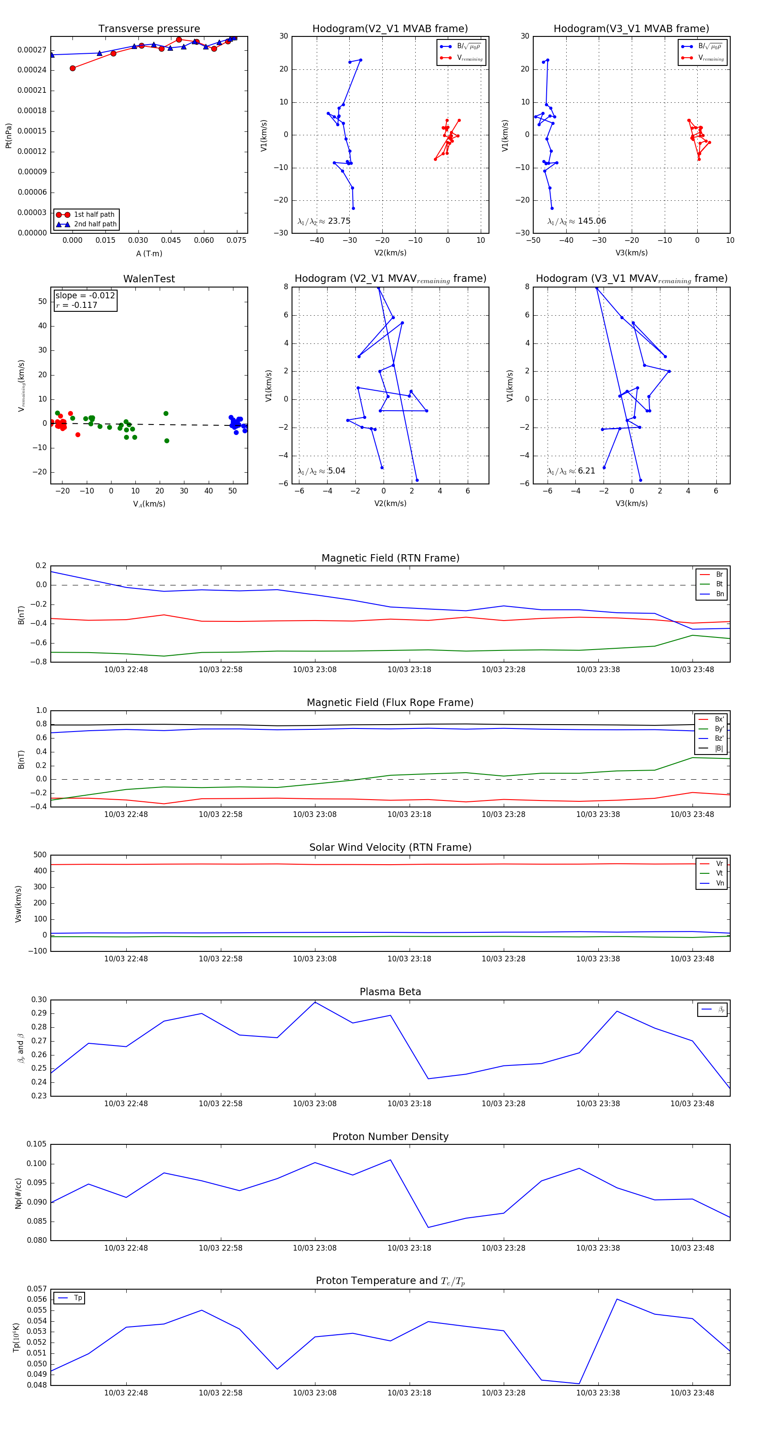Click the 'WalenTest' plot title
Screen dimensions: 781x1431
click(x=149, y=279)
